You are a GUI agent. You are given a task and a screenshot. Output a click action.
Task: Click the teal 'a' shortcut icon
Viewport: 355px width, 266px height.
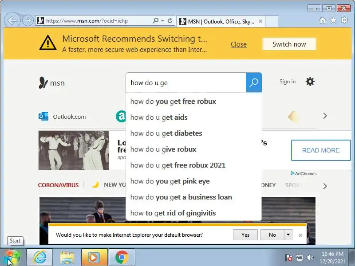[x=121, y=116]
